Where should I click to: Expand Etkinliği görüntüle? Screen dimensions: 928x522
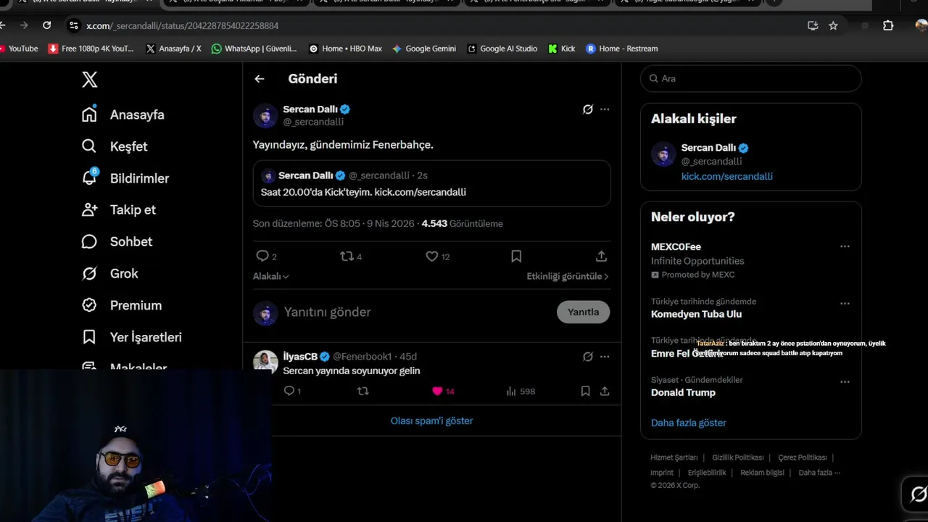pyautogui.click(x=567, y=276)
